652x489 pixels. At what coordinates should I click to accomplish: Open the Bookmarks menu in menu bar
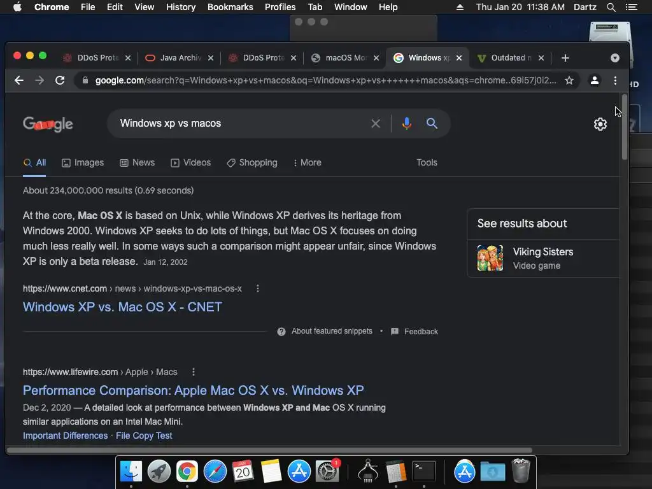[x=230, y=7]
